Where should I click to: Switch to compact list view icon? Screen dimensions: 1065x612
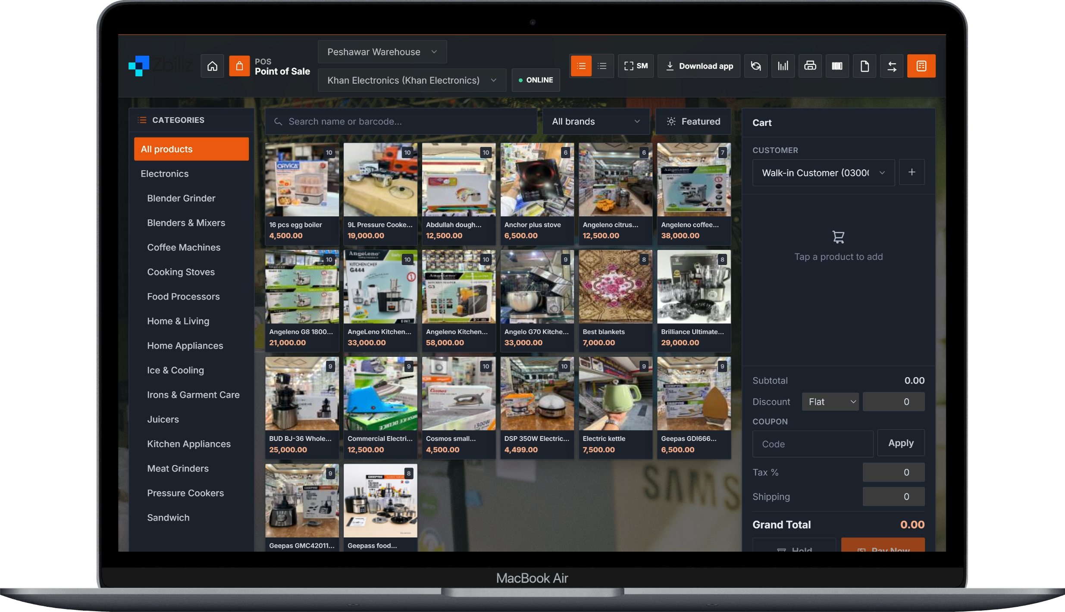tap(602, 66)
